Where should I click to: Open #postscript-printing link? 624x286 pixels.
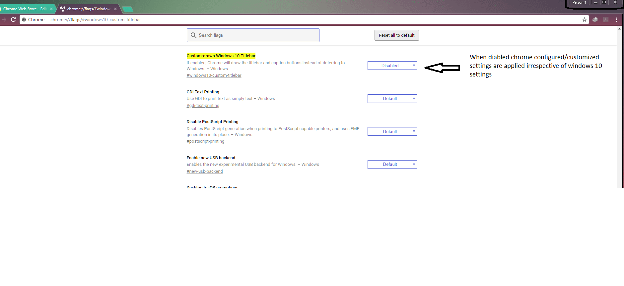point(205,141)
